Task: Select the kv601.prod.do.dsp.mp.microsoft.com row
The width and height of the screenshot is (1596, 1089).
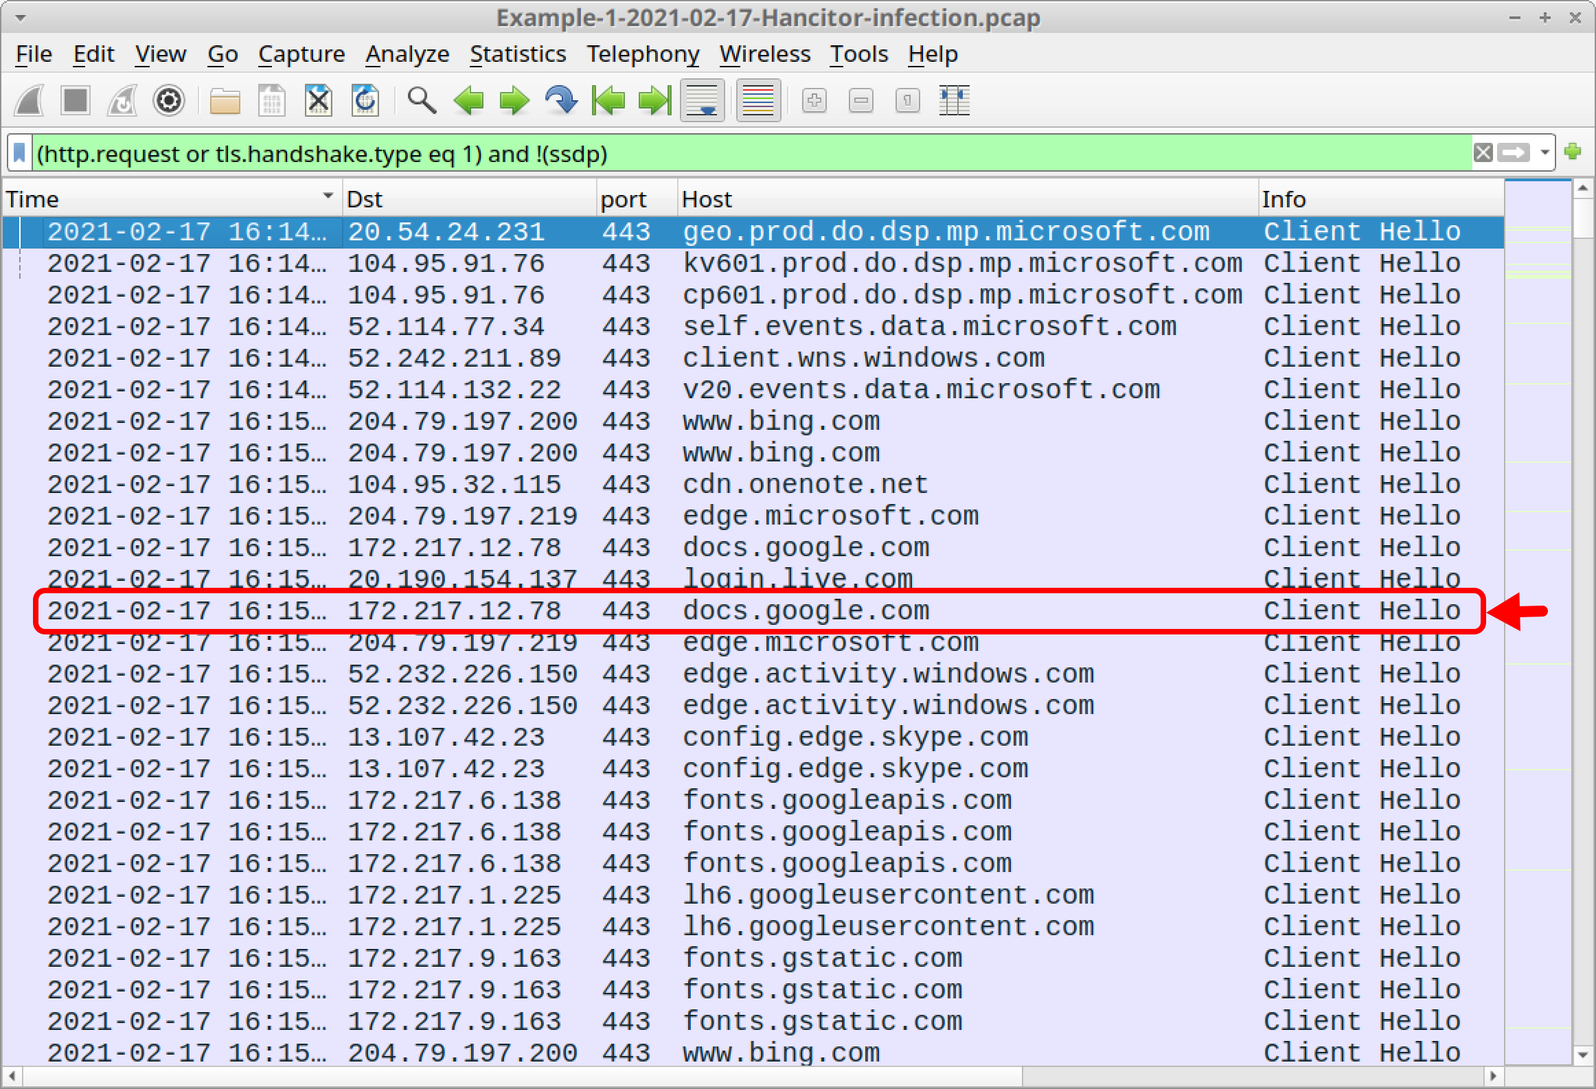Action: (x=753, y=264)
